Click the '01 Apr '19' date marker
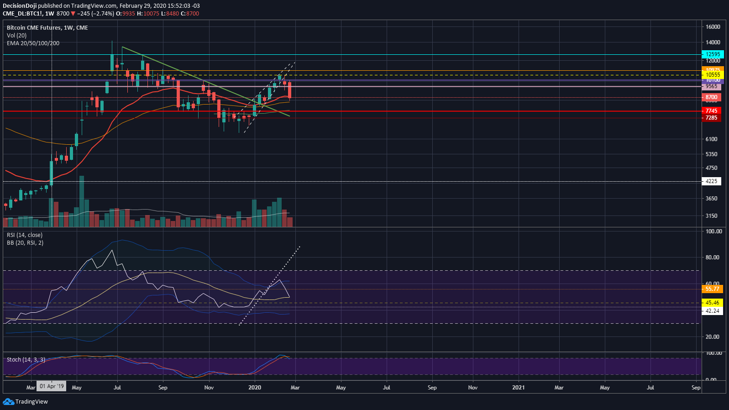Screen dimensions: 729x410 pos(52,387)
